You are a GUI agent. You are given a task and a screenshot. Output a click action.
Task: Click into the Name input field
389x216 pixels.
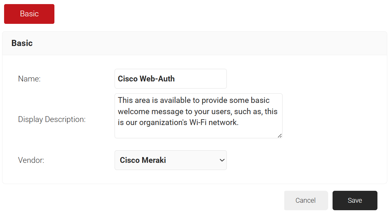coord(170,79)
